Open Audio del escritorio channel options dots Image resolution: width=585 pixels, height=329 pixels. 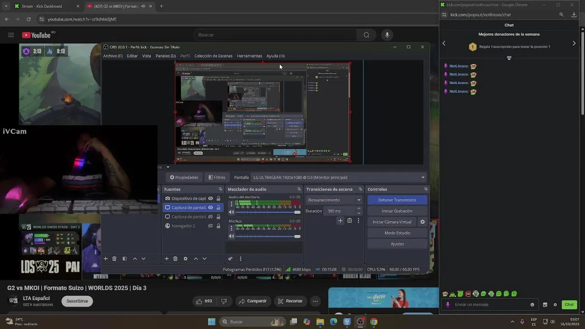(x=231, y=204)
